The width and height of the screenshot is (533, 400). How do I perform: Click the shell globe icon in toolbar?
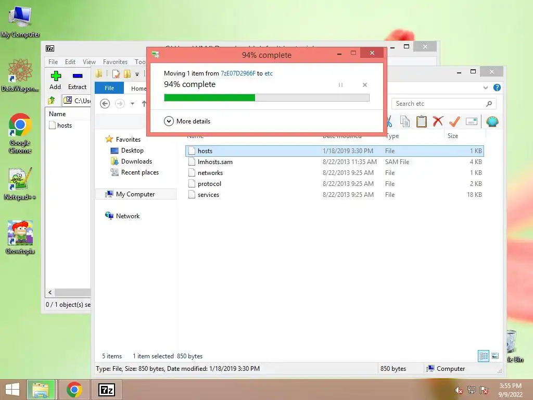pyautogui.click(x=492, y=121)
